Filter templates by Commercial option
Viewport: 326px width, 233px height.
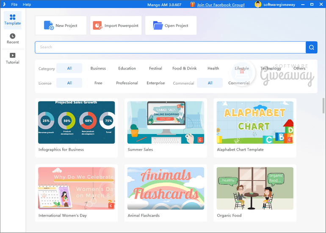click(239, 83)
